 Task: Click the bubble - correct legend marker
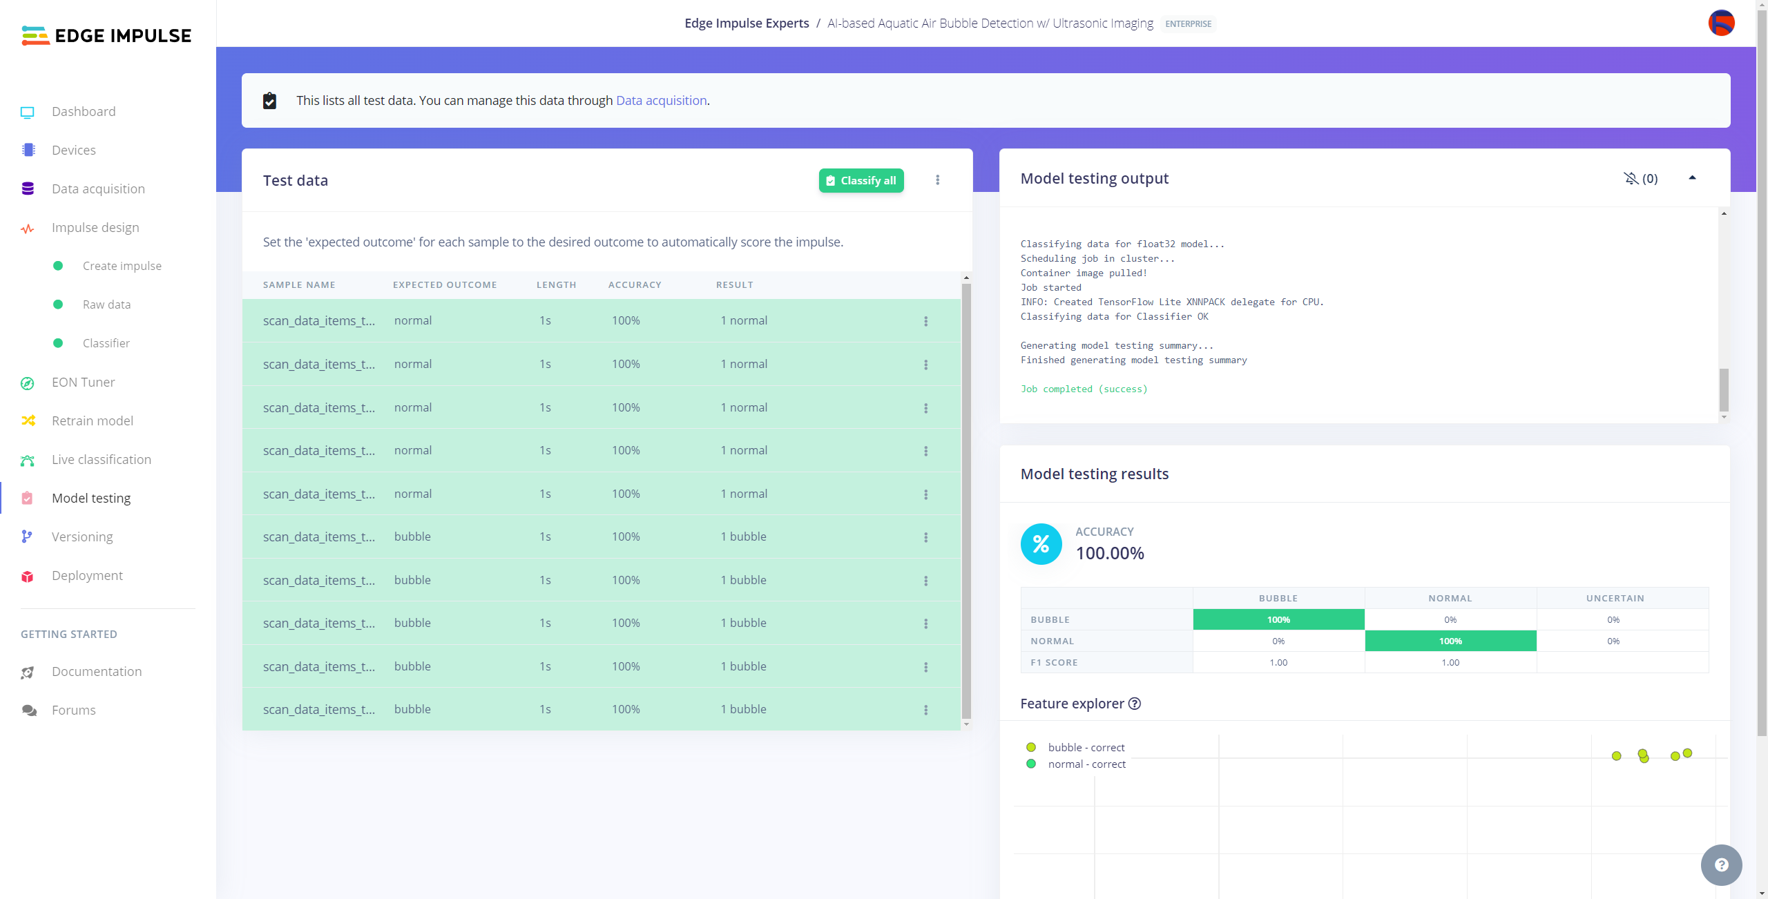[x=1031, y=747]
